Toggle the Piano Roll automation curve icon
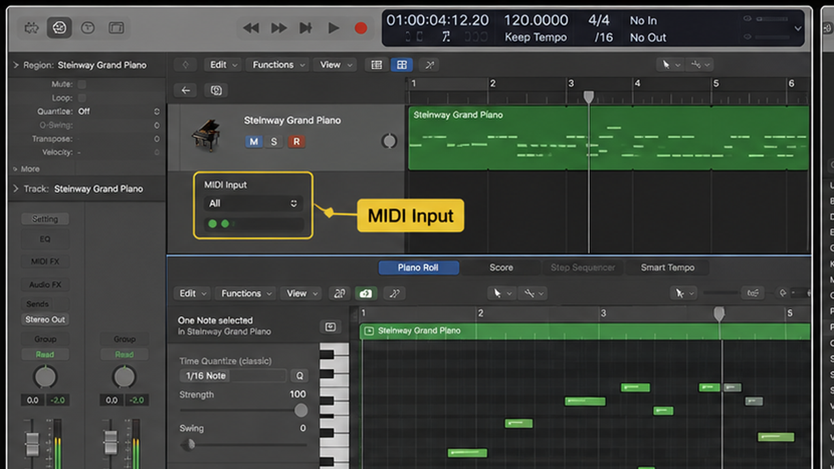834x469 pixels. [394, 294]
